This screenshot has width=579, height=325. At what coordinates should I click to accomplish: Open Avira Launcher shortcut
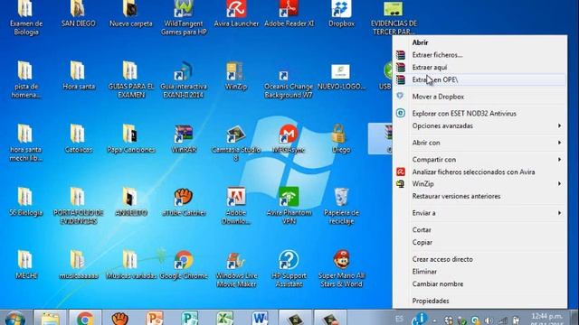click(x=236, y=13)
